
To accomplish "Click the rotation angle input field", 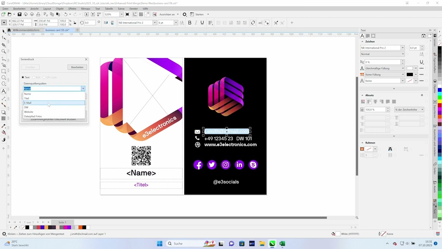I will pyautogui.click(x=89, y=23).
